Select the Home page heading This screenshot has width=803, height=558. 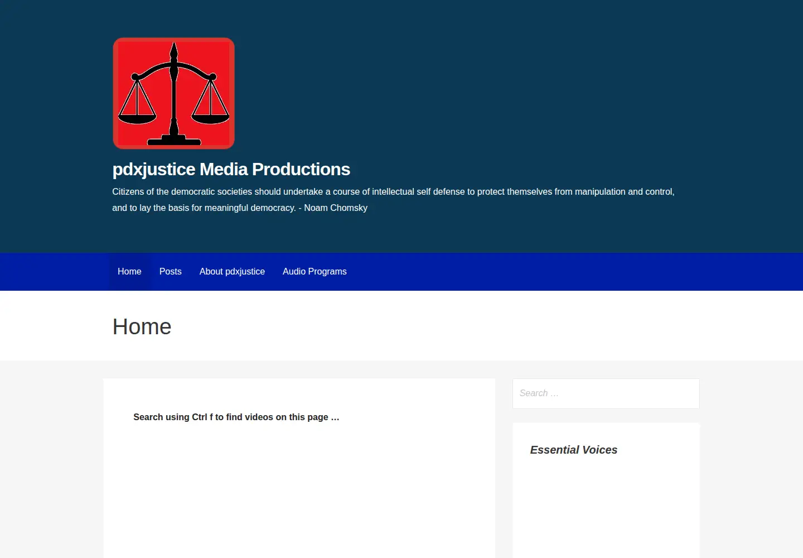[x=142, y=326]
